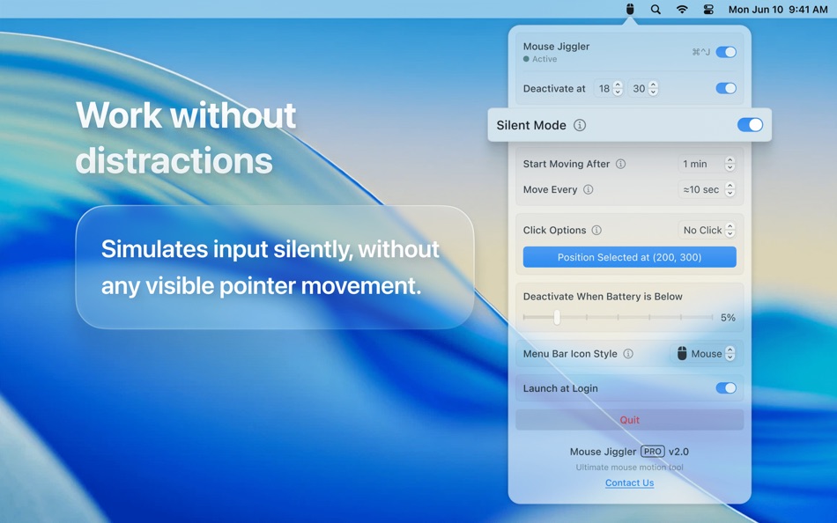Open the Click Options No Click dropdown
This screenshot has width=837, height=523.
707,230
